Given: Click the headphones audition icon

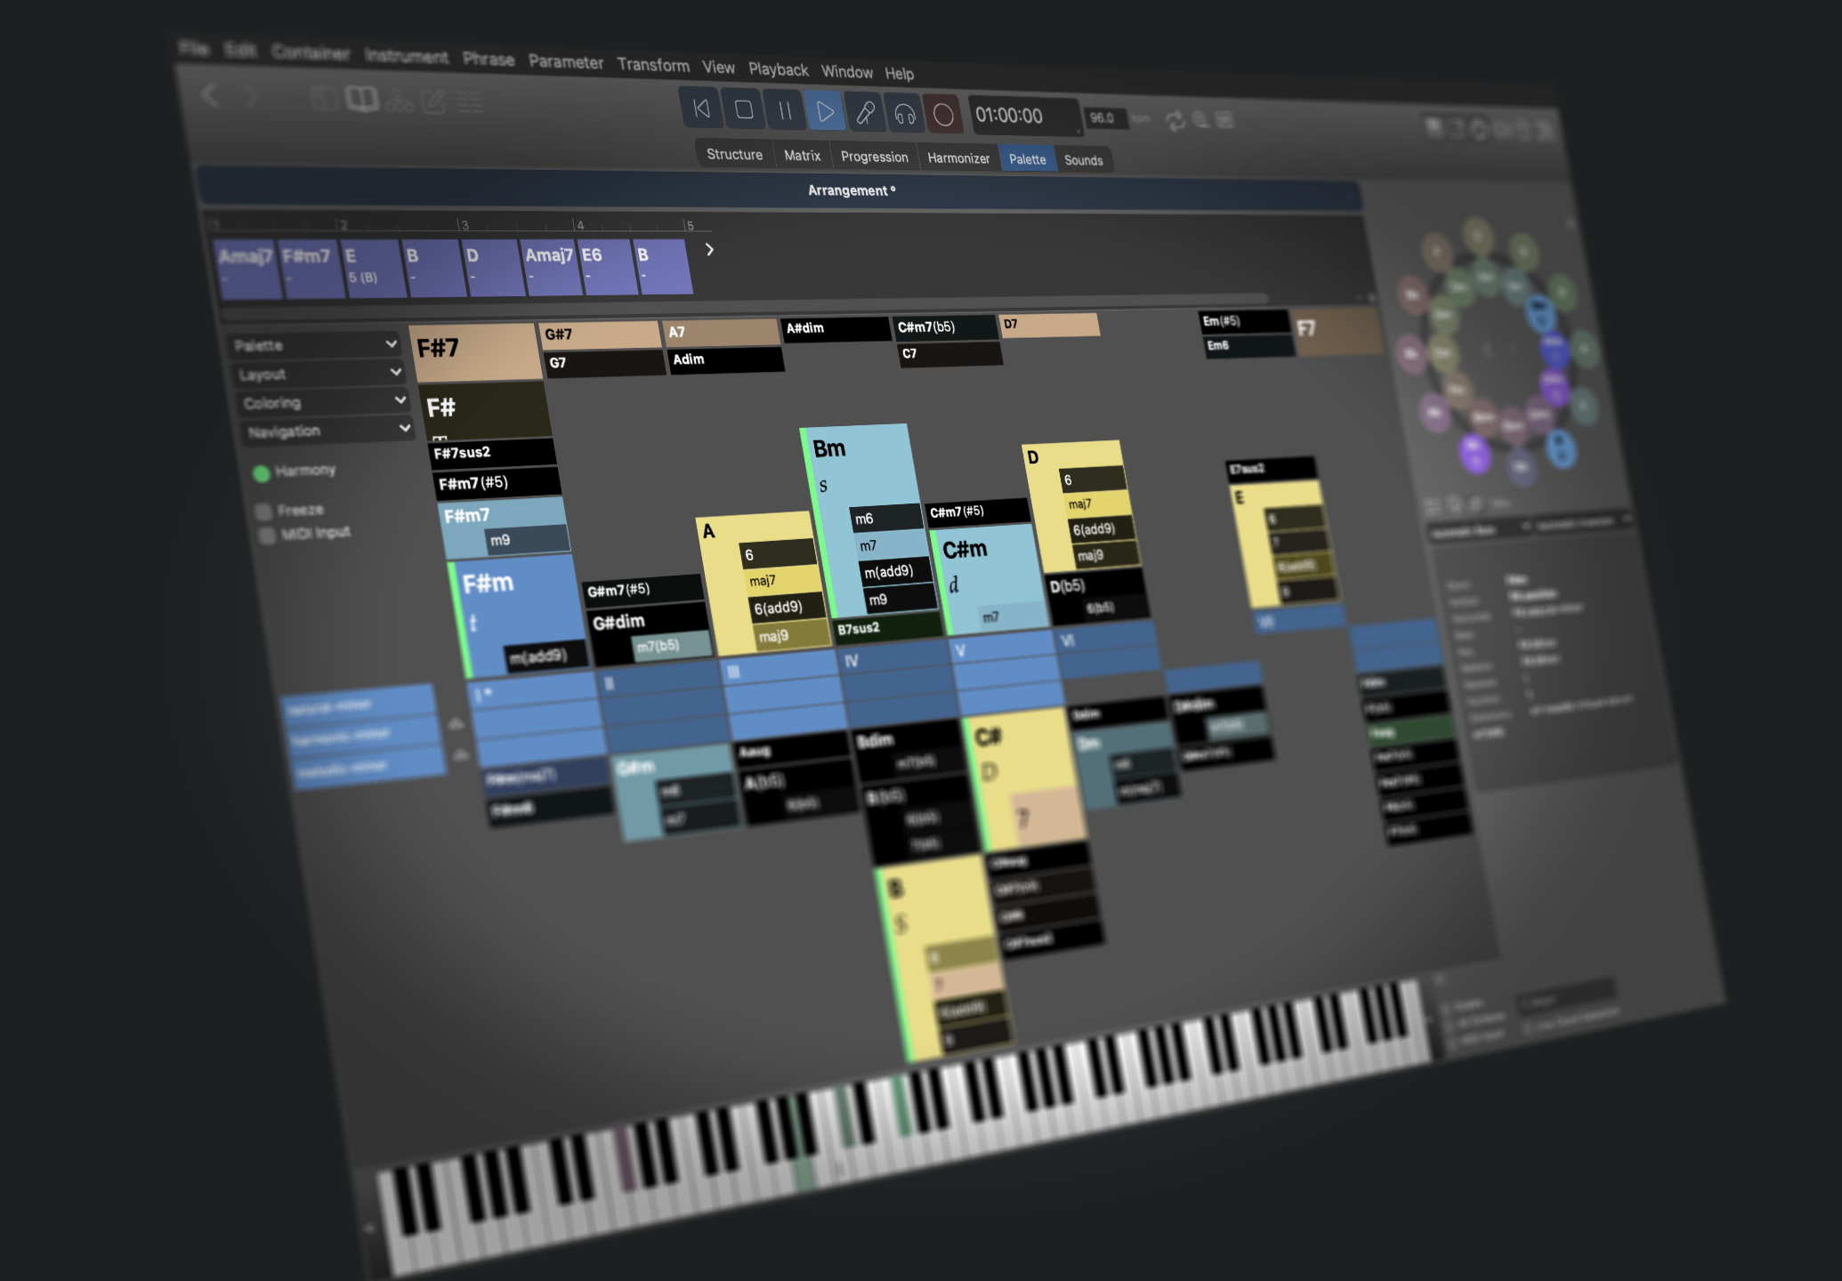Looking at the screenshot, I should [904, 113].
